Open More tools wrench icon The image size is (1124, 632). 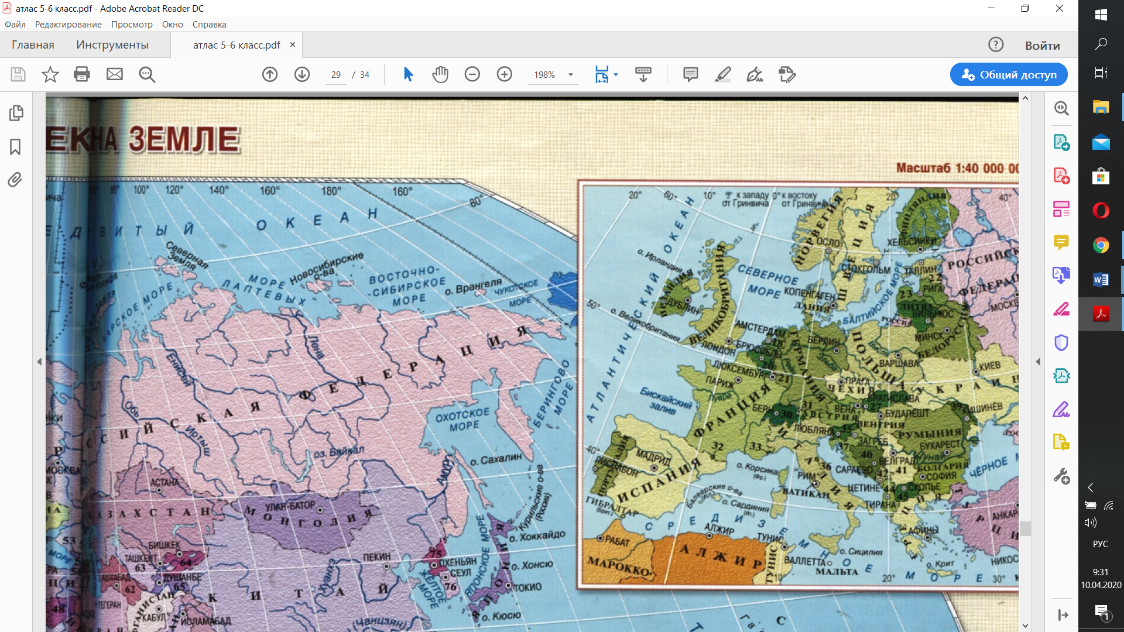tap(1061, 476)
